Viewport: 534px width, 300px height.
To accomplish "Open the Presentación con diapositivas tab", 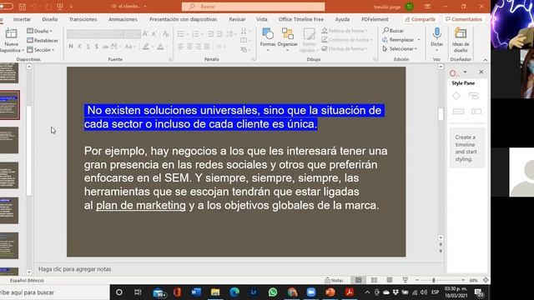I will (183, 19).
